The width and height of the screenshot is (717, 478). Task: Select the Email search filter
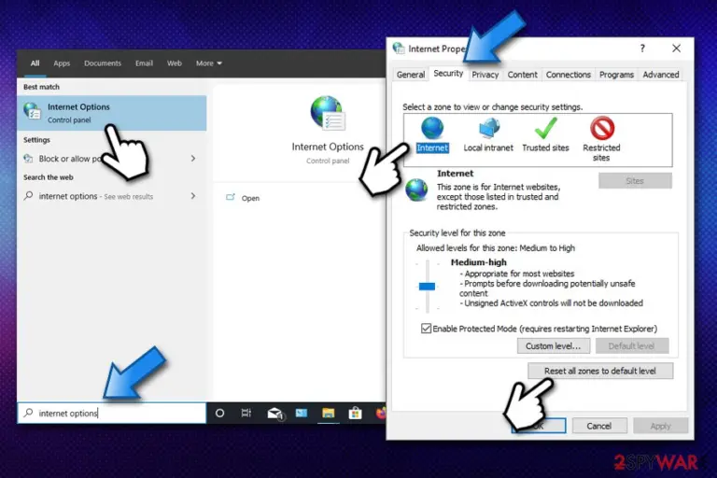click(144, 63)
